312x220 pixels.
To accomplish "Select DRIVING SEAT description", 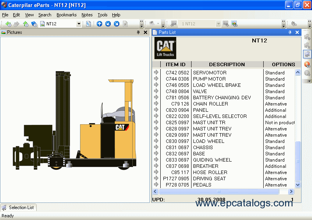I will pos(209,179).
